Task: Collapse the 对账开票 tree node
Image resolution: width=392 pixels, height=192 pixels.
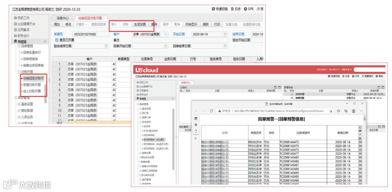Action: (x=19, y=72)
